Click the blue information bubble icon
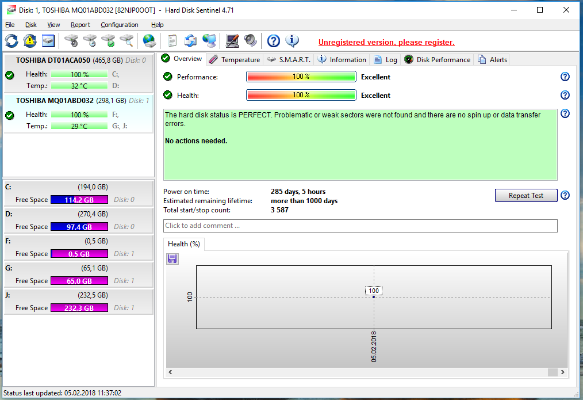The height and width of the screenshot is (400, 583). pos(292,41)
